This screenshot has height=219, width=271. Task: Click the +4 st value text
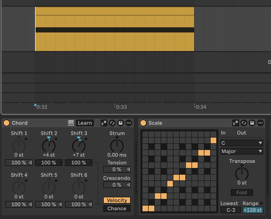pos(49,155)
